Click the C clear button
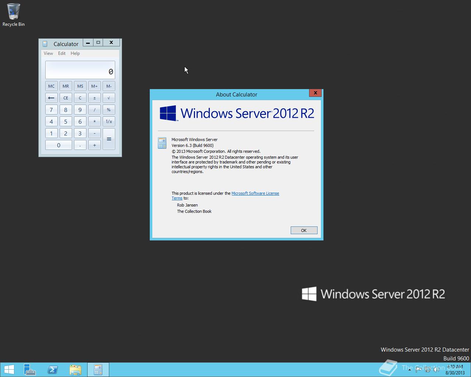 [80, 98]
